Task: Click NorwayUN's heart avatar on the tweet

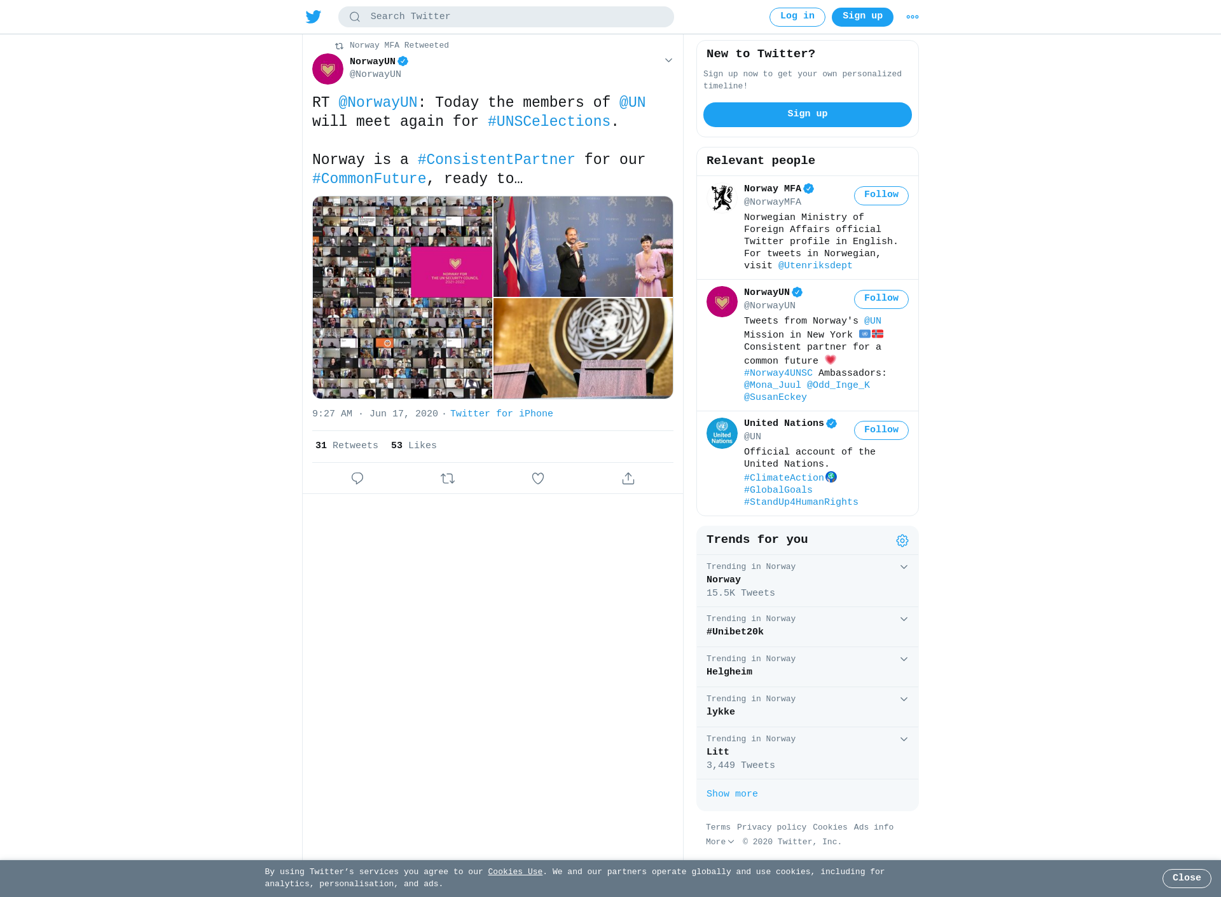Action: [x=328, y=69]
